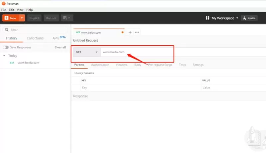Select the Headers tab

(x=122, y=65)
